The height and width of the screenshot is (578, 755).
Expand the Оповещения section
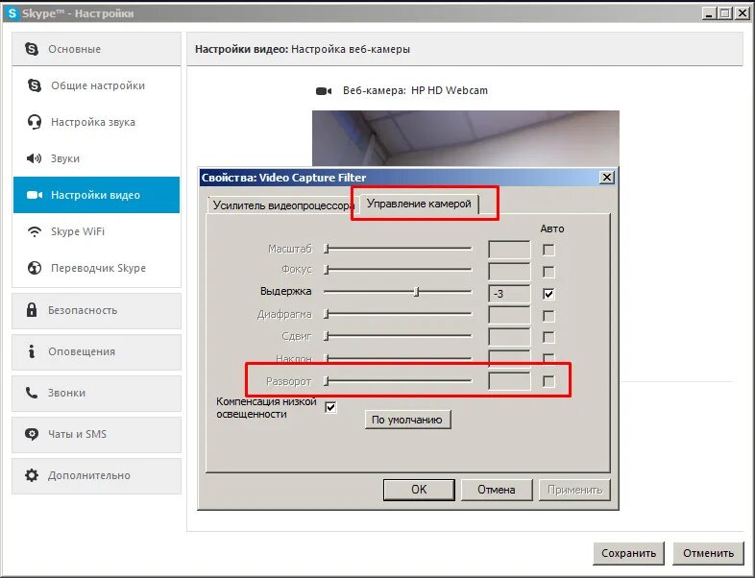tap(96, 351)
